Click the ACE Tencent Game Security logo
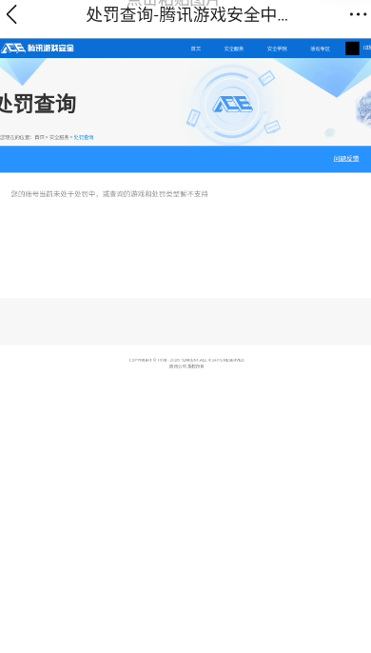The width and height of the screenshot is (371, 653). (37, 49)
